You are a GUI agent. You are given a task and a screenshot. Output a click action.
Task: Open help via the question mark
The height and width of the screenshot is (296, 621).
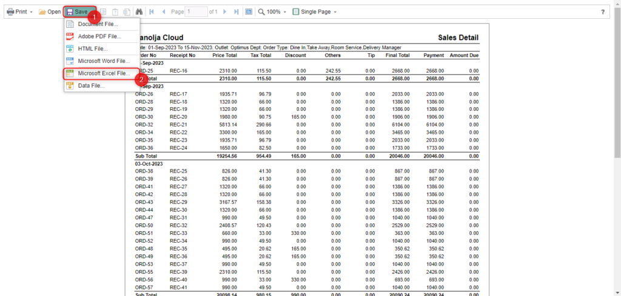click(603, 12)
